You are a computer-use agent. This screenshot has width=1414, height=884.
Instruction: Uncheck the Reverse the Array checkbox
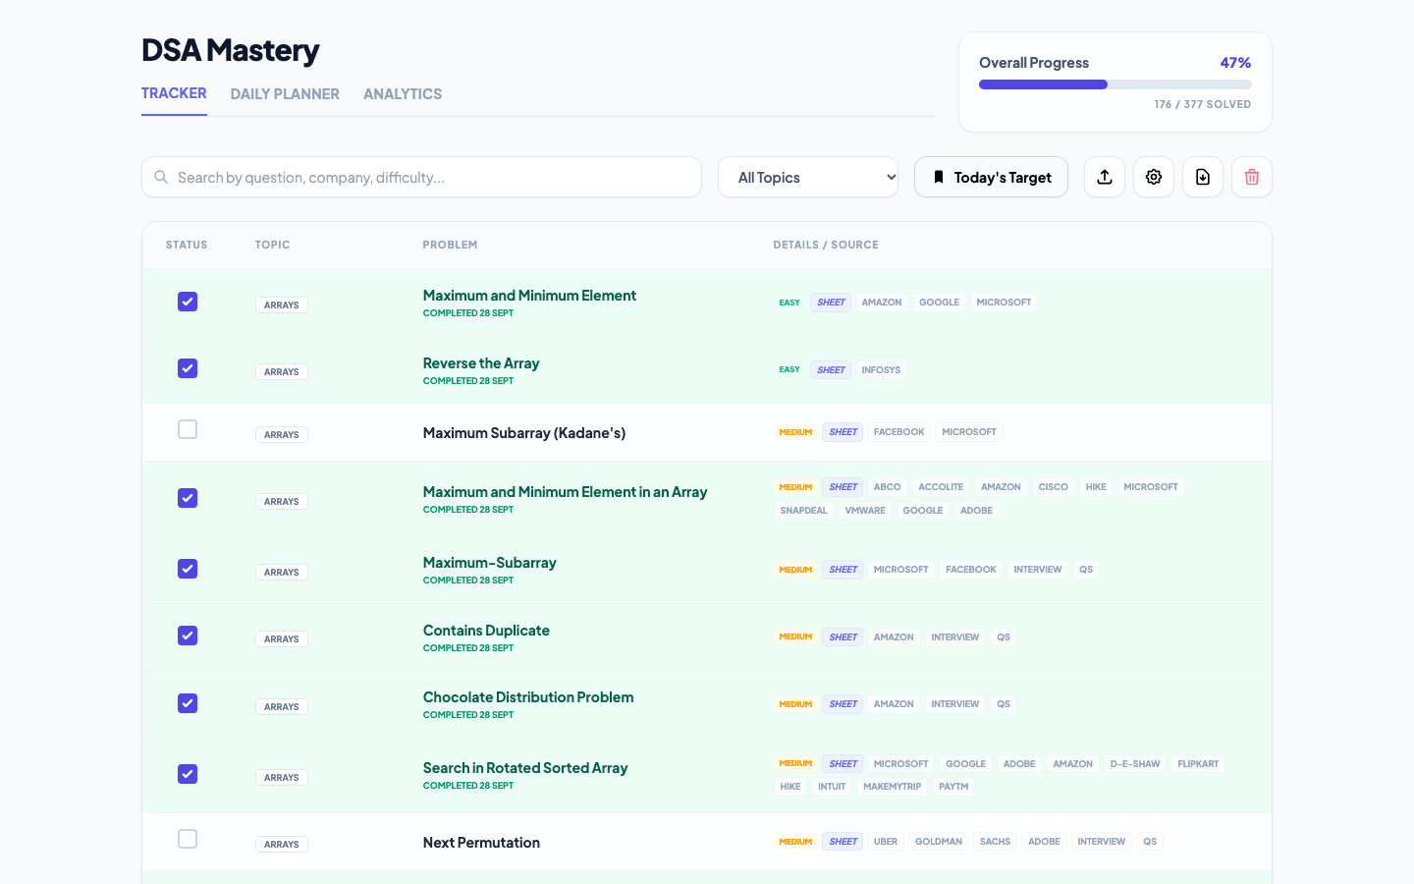(x=188, y=368)
